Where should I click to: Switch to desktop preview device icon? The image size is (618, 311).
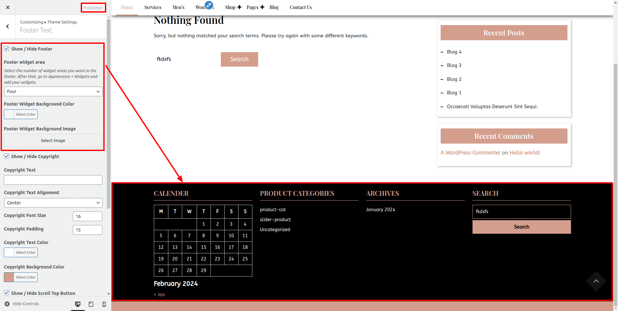click(x=78, y=304)
